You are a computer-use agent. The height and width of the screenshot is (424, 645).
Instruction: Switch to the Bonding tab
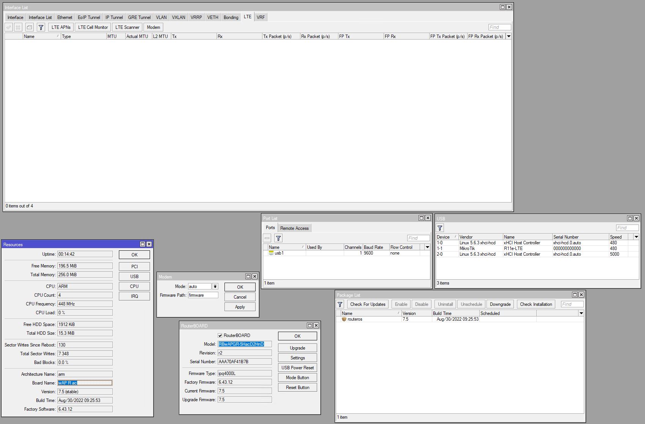(231, 17)
